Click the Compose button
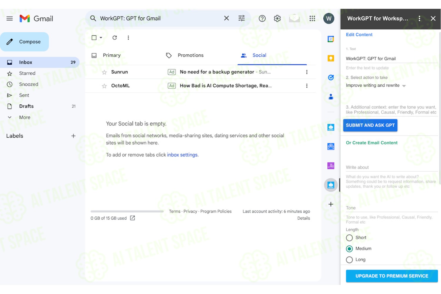 [24, 42]
